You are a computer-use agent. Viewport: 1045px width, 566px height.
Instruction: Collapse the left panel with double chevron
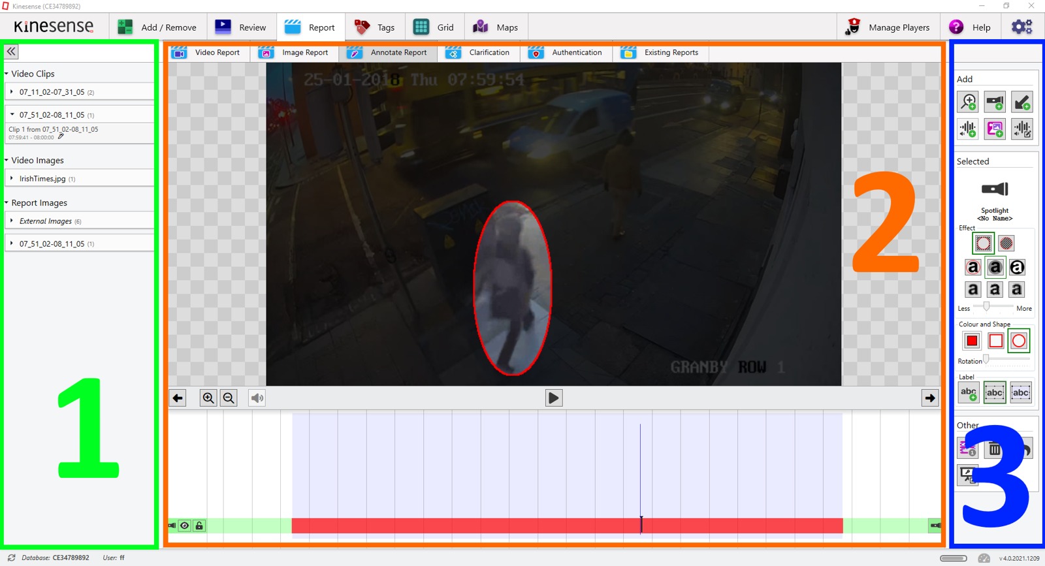click(x=11, y=51)
